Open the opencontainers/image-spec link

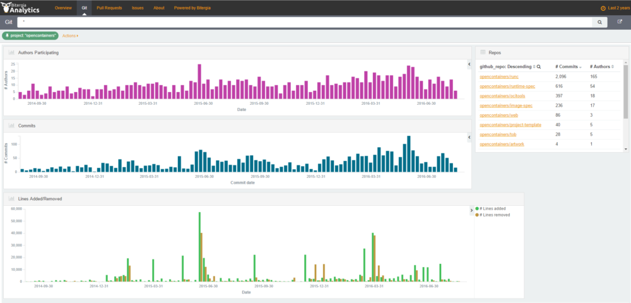coord(506,105)
